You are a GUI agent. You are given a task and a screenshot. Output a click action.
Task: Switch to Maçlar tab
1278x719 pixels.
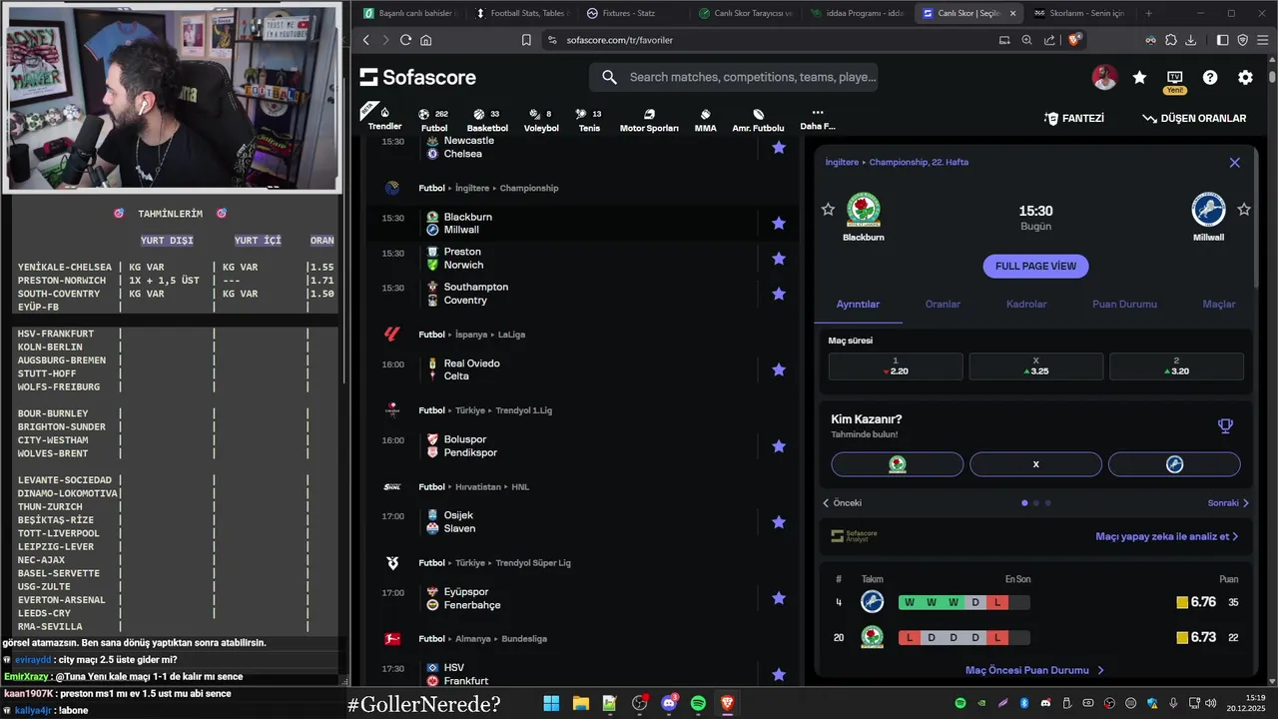[1218, 305]
